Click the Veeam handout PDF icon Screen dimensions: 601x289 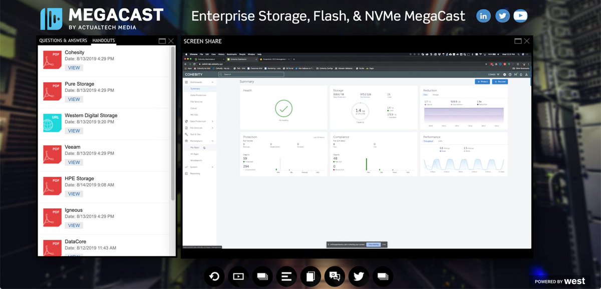click(x=52, y=155)
